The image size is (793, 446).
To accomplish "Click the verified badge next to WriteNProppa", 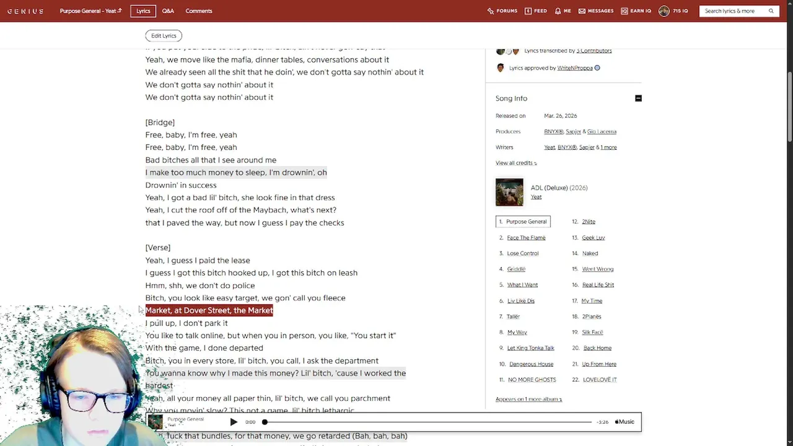I will click(x=597, y=68).
